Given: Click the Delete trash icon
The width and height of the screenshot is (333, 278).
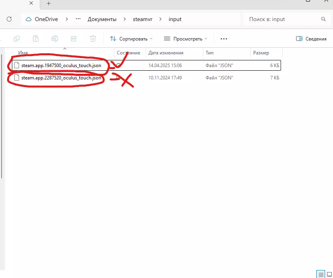Looking at the screenshot, I should [93, 39].
